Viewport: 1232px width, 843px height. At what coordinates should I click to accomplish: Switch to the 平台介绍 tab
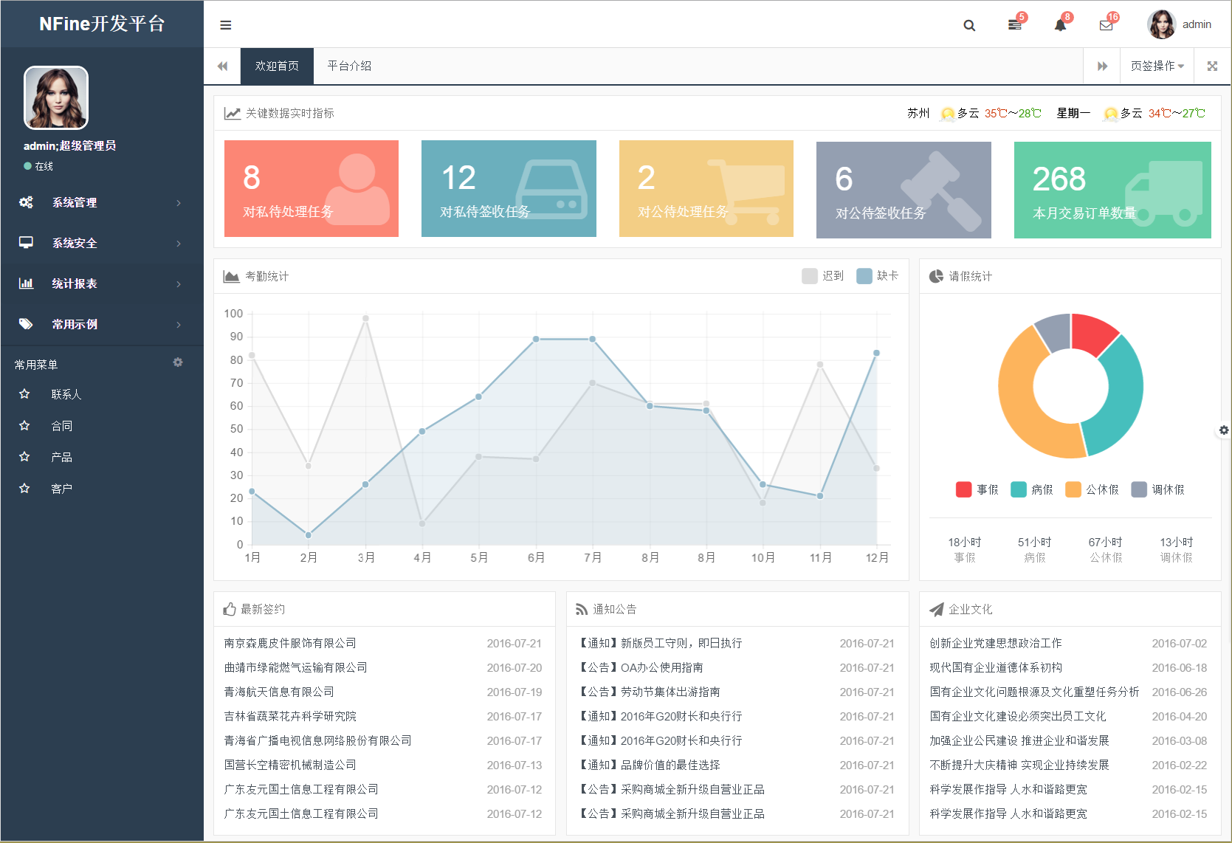coord(349,66)
